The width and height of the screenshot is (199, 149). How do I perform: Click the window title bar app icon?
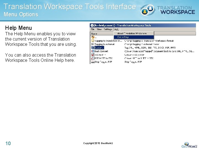pyautogui.click(x=92, y=25)
